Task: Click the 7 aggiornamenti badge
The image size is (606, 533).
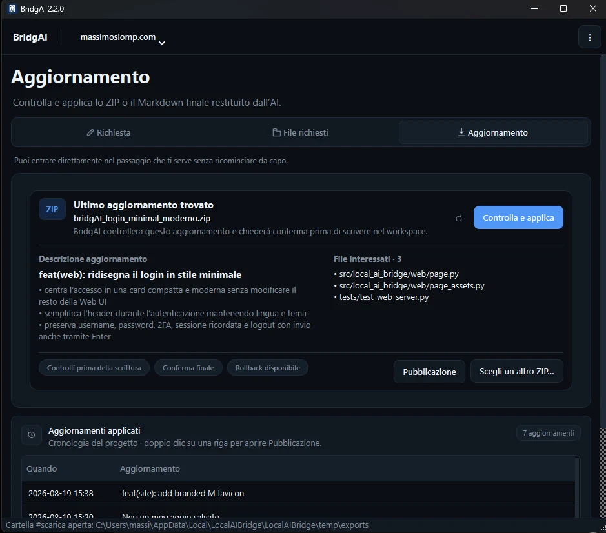Action: [548, 433]
